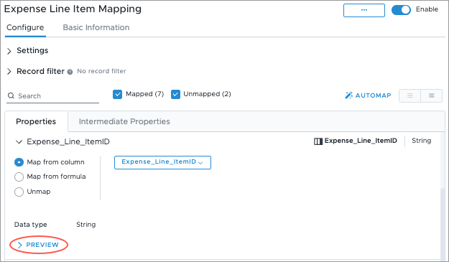Select the Unmap radio button

[x=19, y=192]
